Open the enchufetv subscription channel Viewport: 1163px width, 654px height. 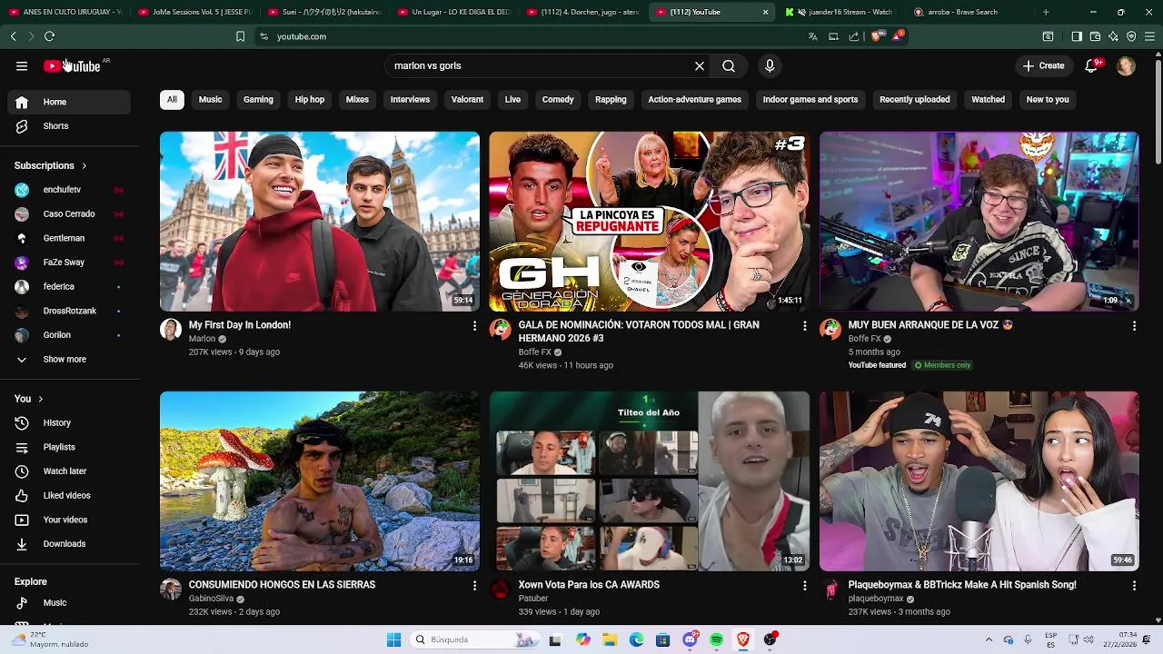69,190
